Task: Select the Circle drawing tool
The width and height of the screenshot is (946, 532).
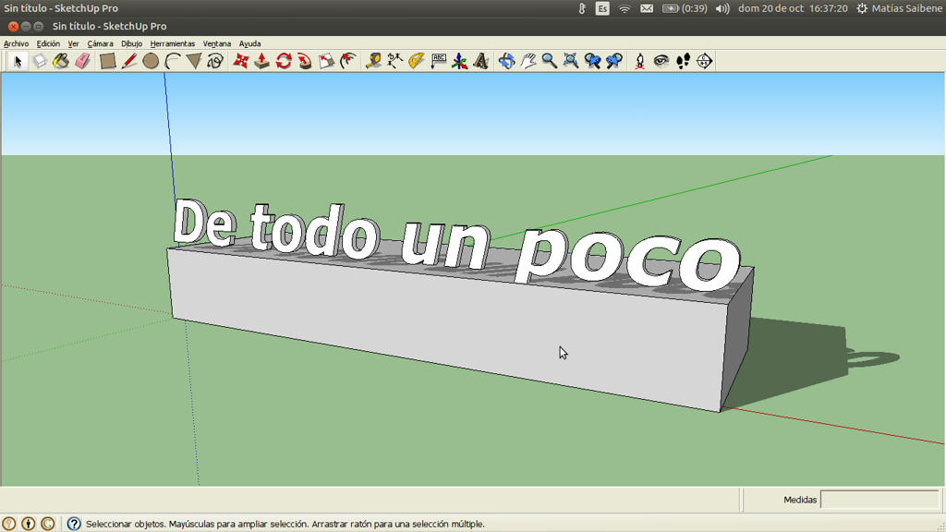Action: pos(151,61)
